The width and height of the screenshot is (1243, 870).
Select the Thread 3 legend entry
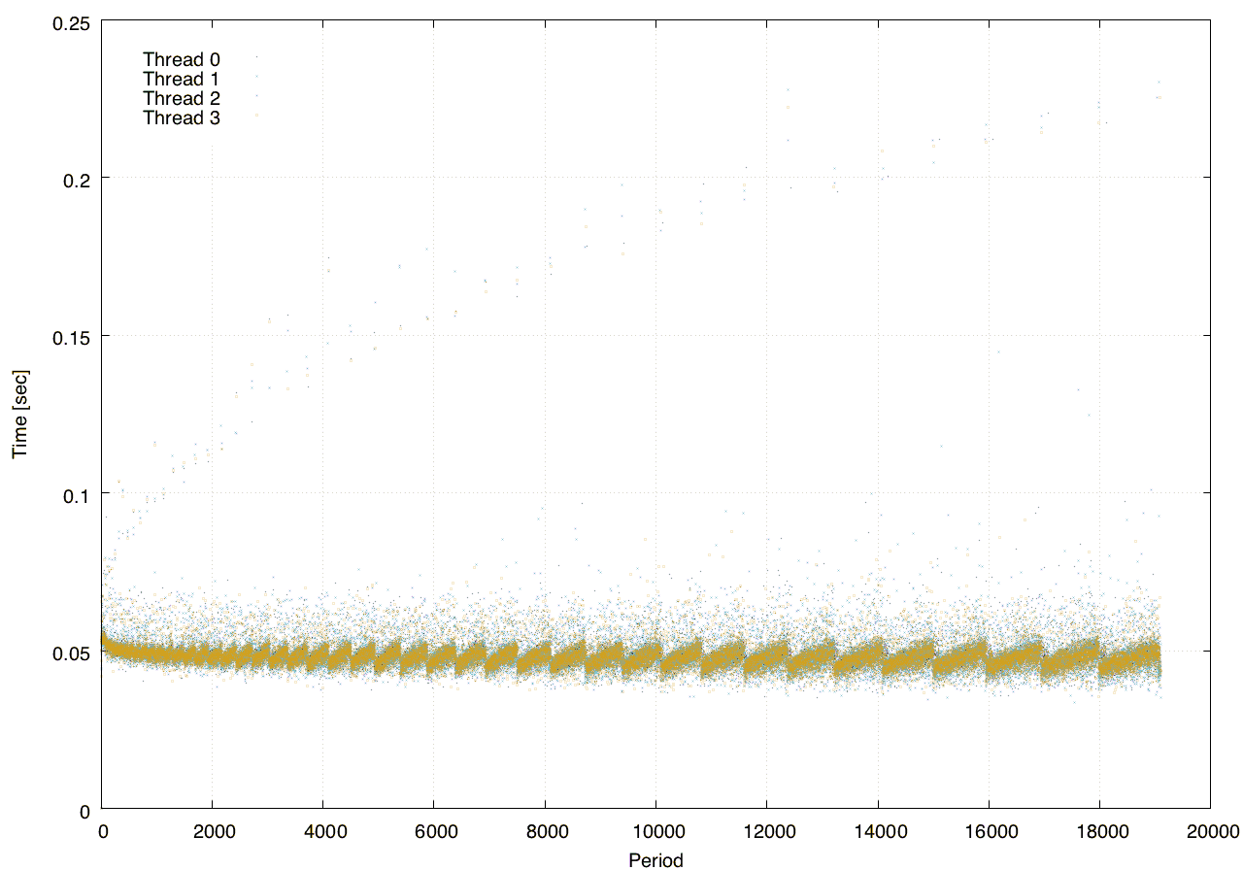pyautogui.click(x=182, y=118)
